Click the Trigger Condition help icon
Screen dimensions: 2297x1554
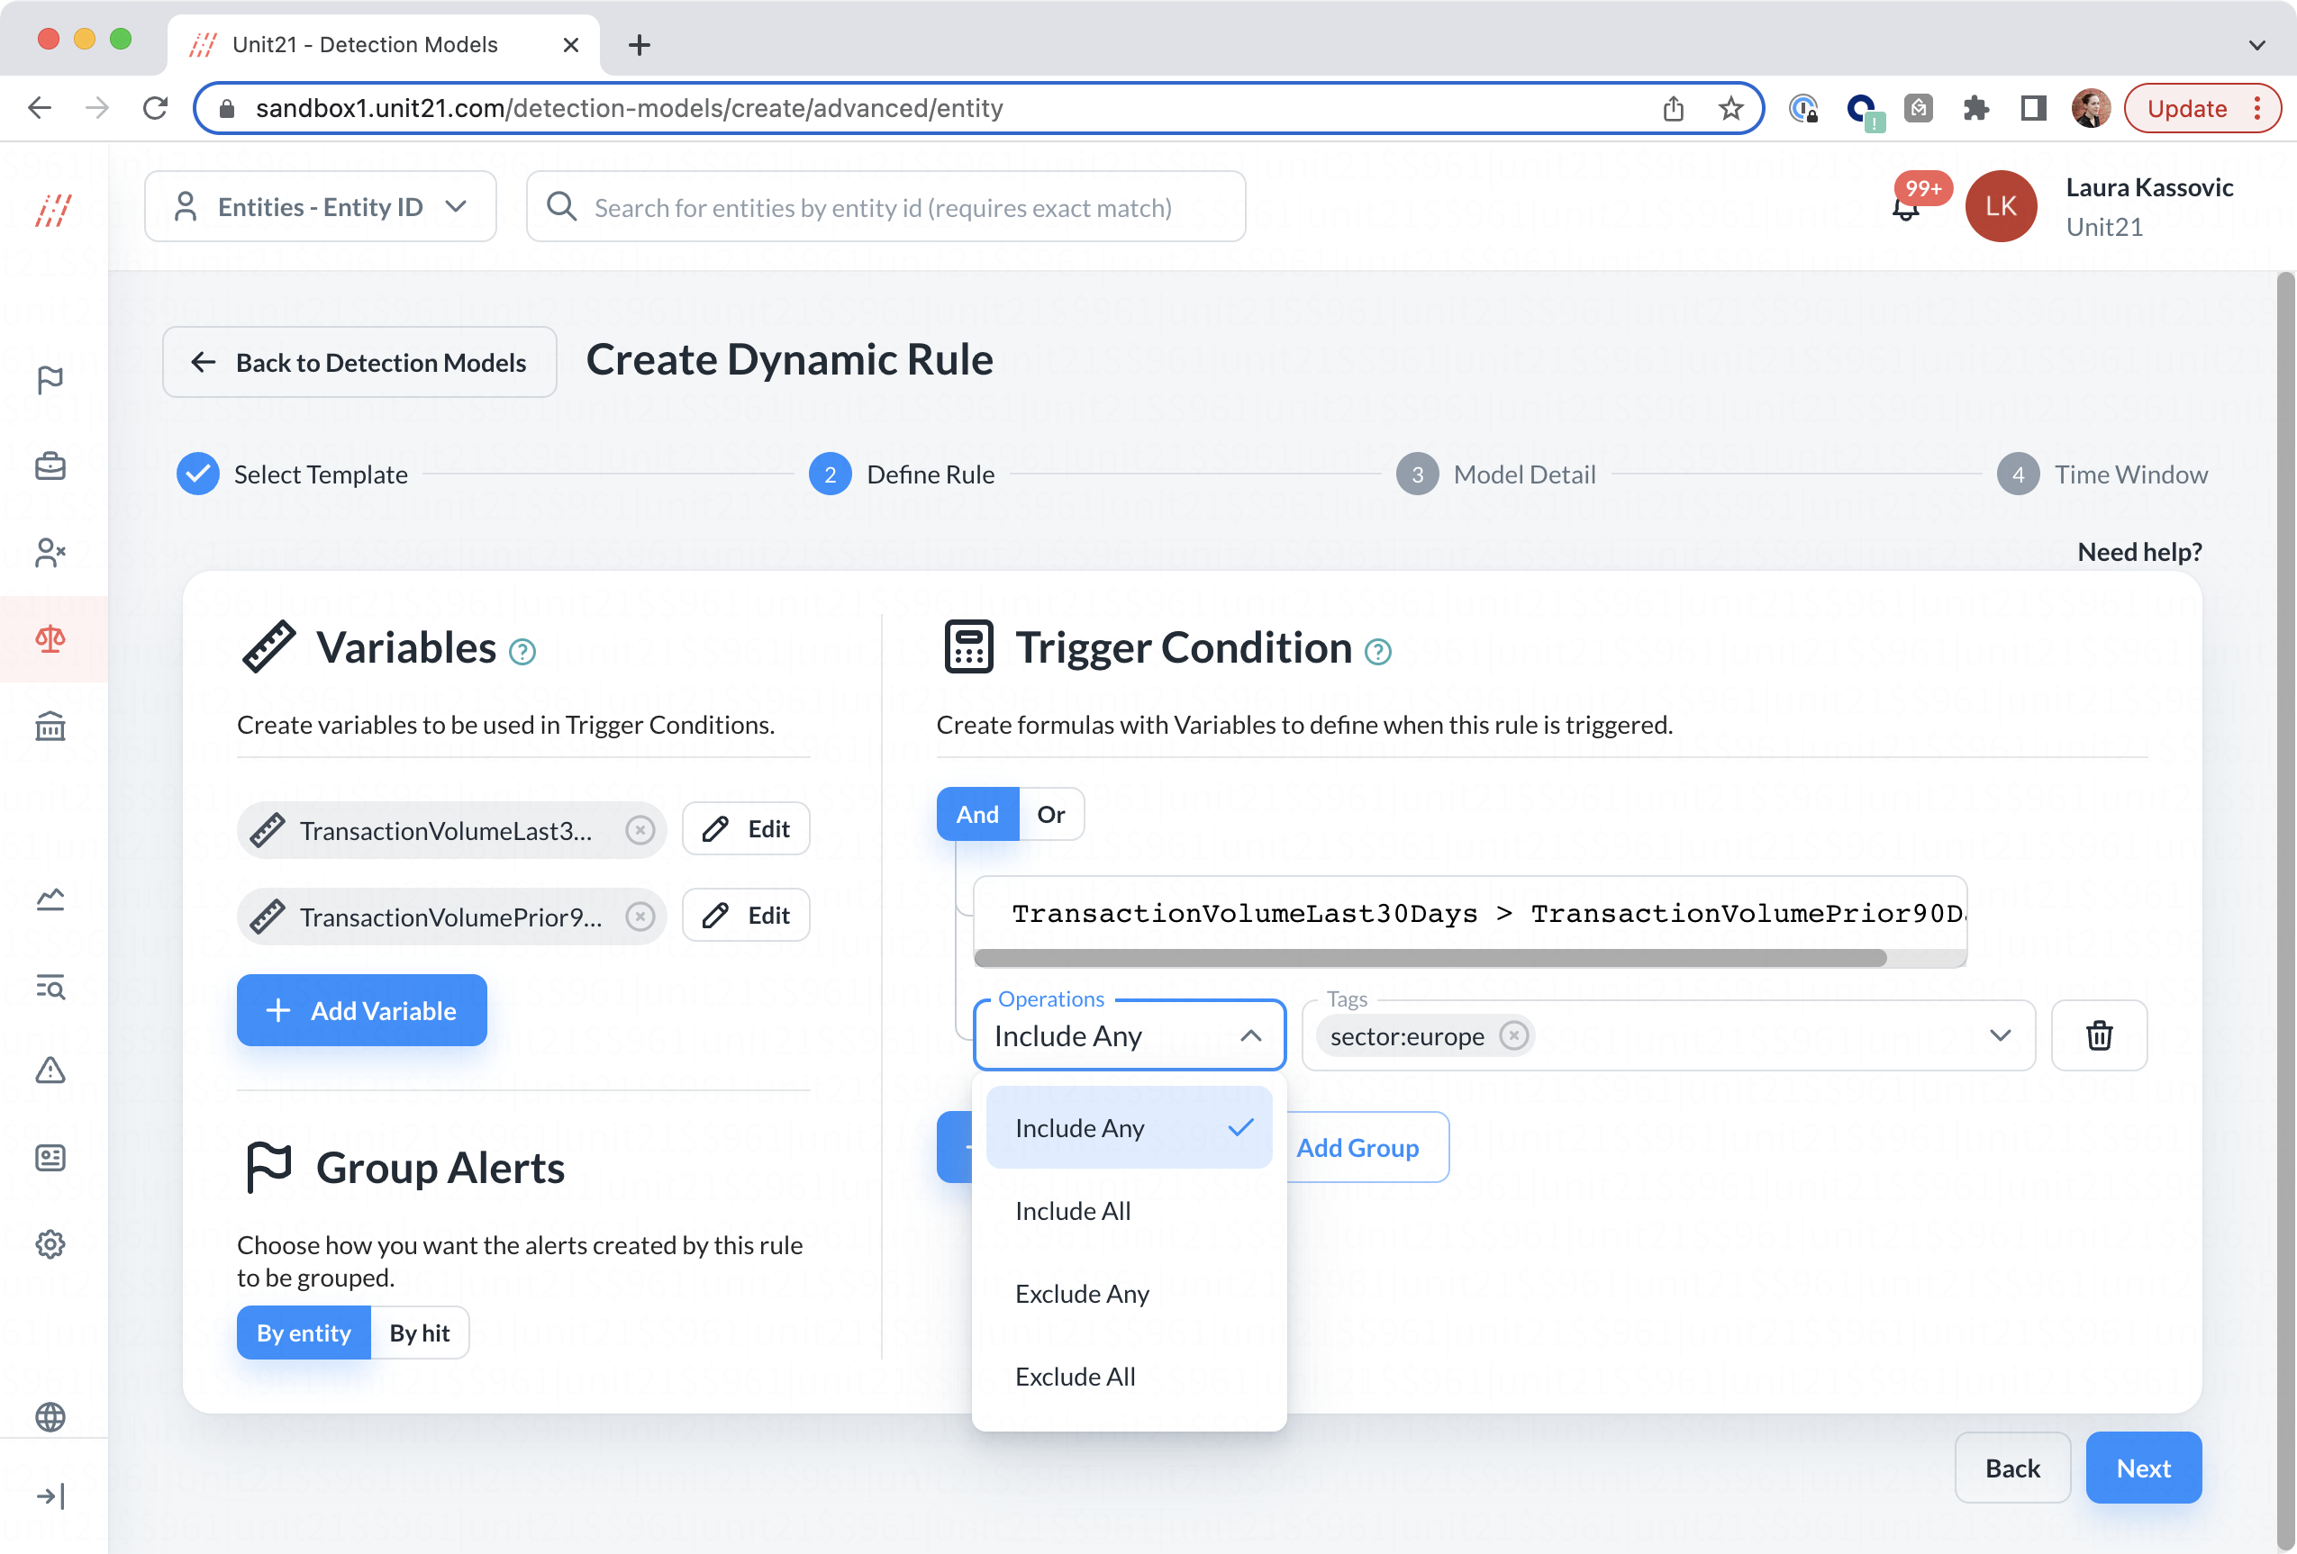(1376, 652)
